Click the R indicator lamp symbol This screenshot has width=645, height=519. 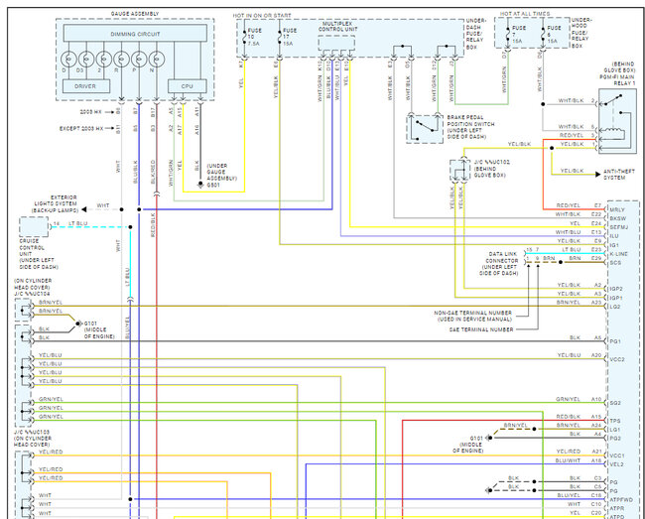(x=121, y=60)
